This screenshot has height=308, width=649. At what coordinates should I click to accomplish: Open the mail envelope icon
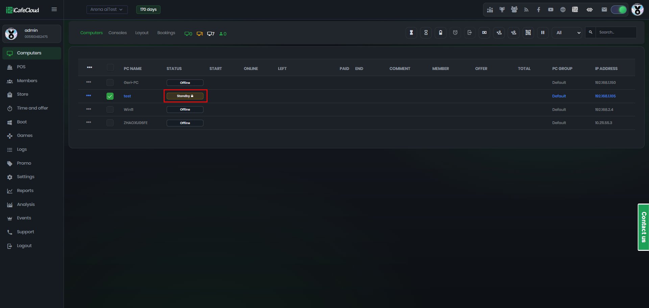click(x=604, y=10)
